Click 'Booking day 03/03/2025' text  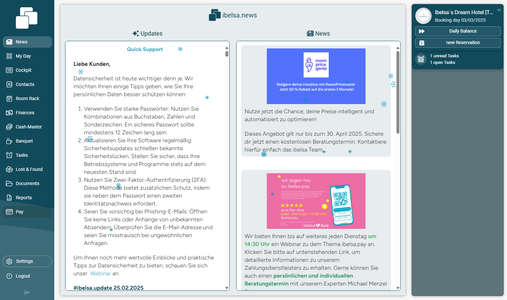pos(460,20)
